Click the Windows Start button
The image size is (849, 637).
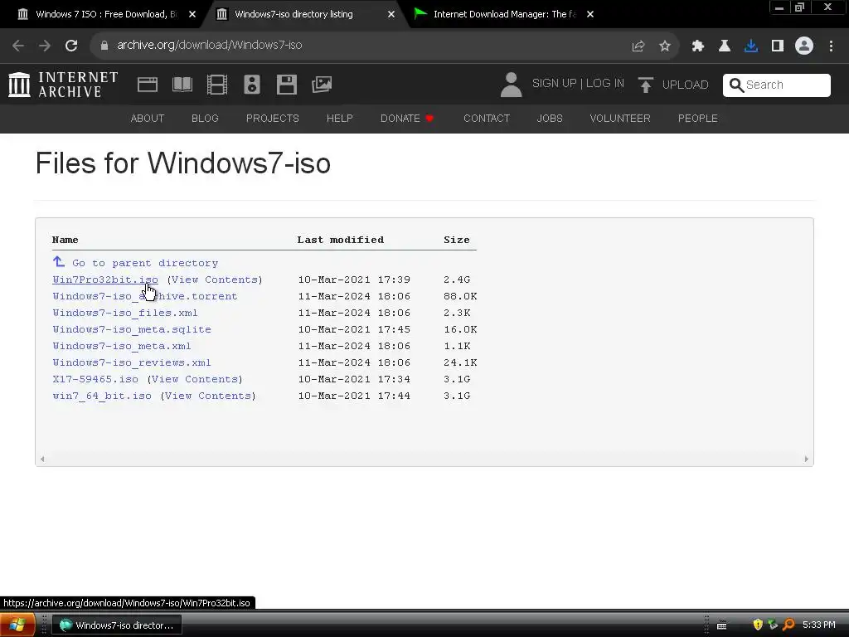17,625
